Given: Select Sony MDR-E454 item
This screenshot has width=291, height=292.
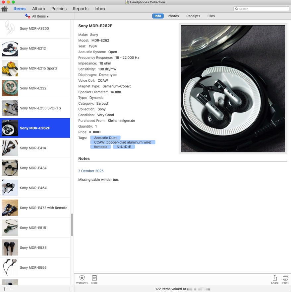Looking at the screenshot, I should tap(35, 188).
